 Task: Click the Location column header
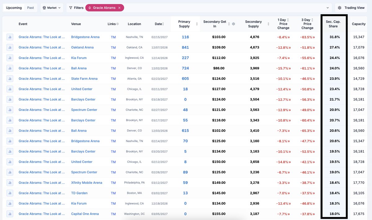tap(134, 24)
